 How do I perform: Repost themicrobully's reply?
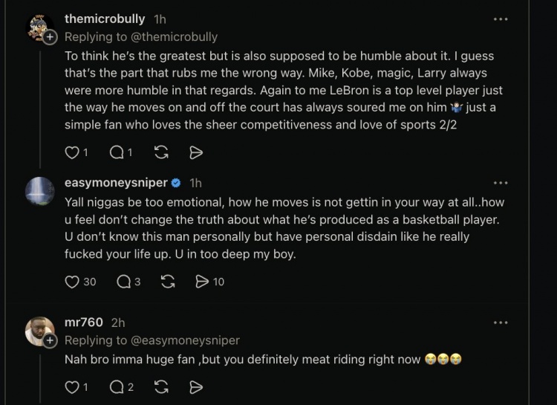tap(161, 152)
